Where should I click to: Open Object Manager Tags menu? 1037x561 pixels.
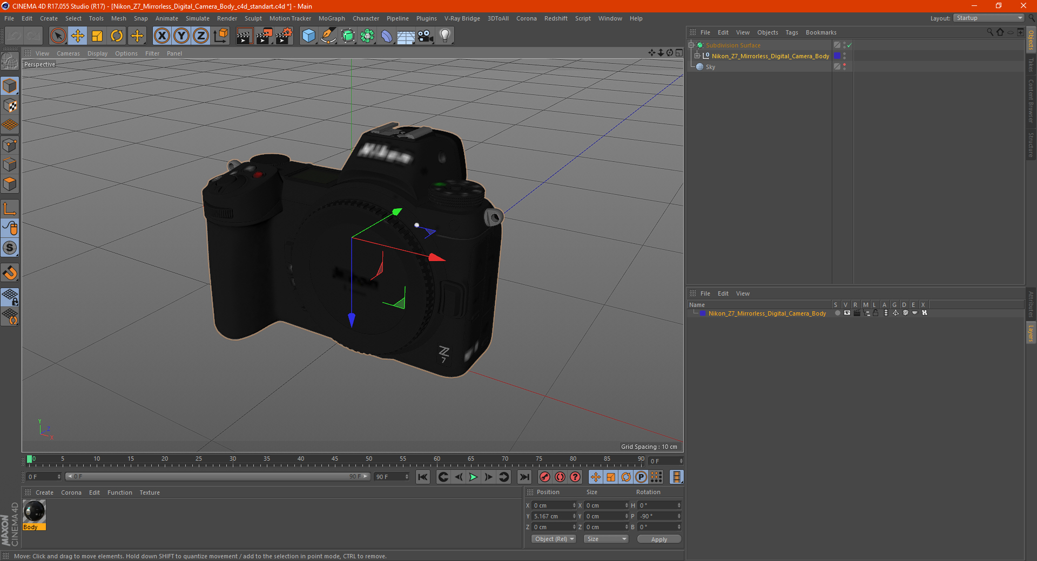click(791, 32)
